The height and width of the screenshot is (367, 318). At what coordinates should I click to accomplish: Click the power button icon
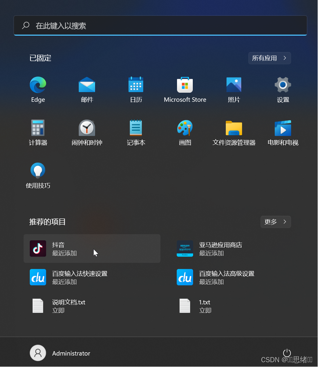(287, 353)
